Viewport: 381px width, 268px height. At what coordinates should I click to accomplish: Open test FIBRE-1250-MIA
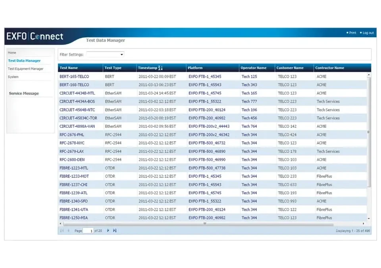[x=74, y=218]
